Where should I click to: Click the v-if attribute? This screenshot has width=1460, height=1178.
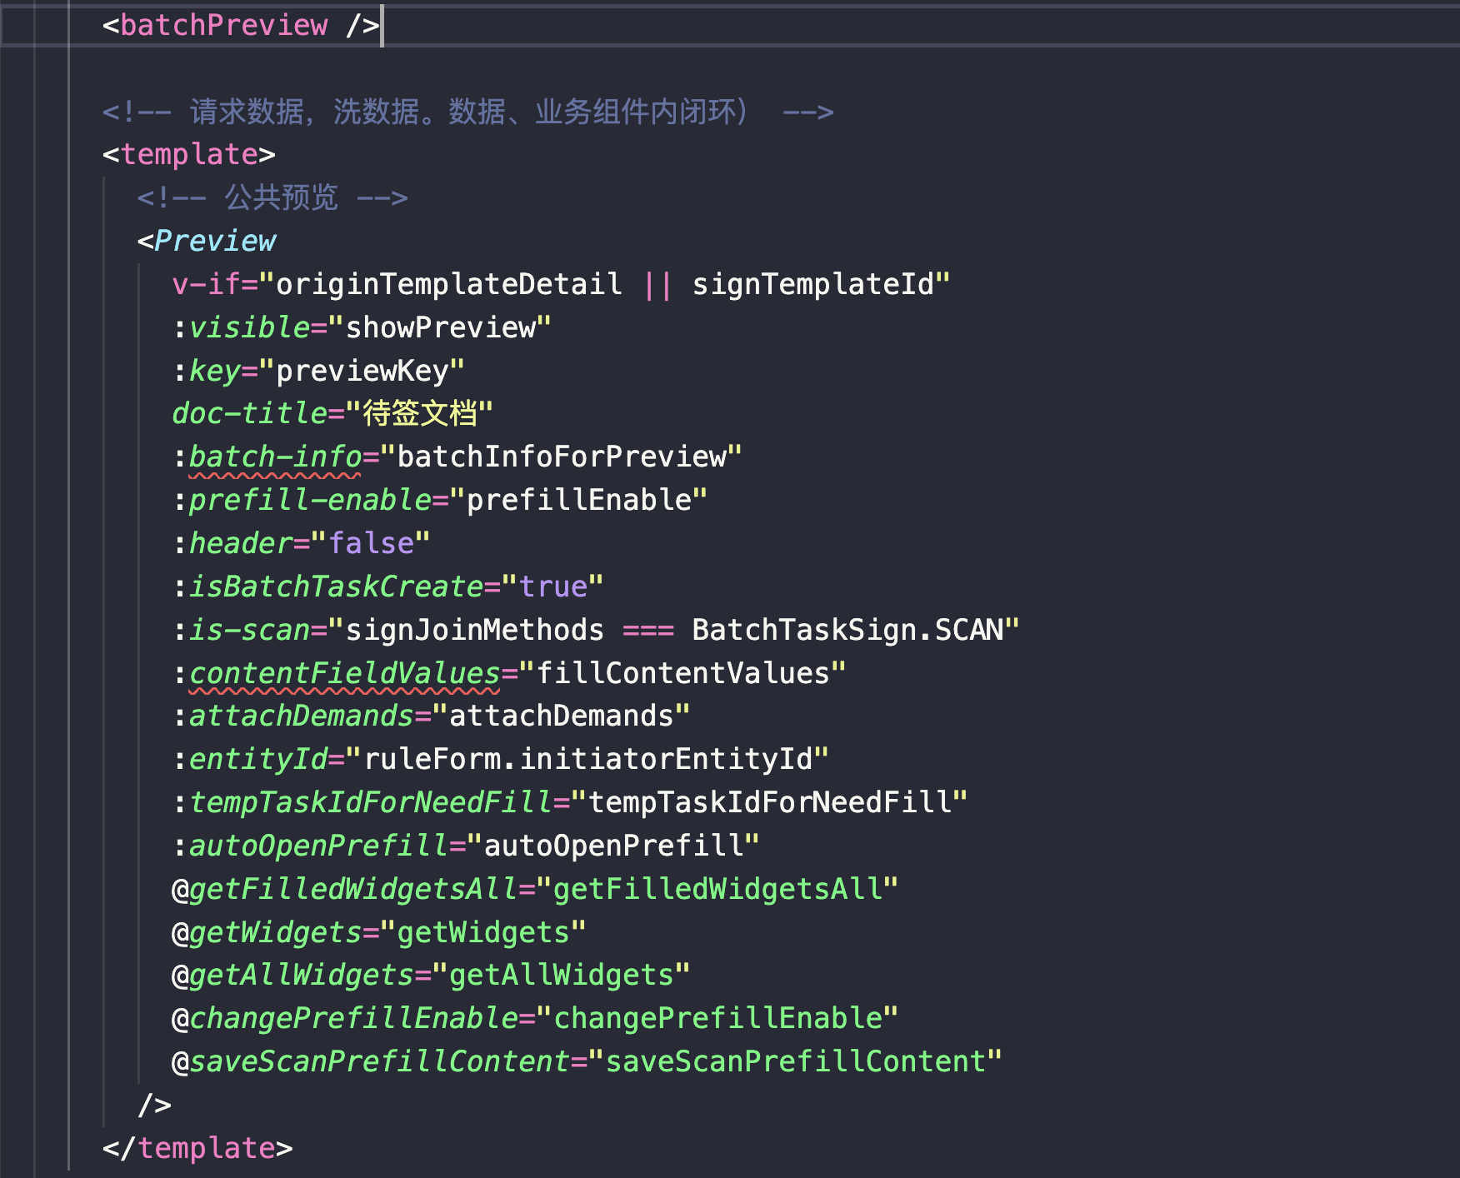[206, 284]
